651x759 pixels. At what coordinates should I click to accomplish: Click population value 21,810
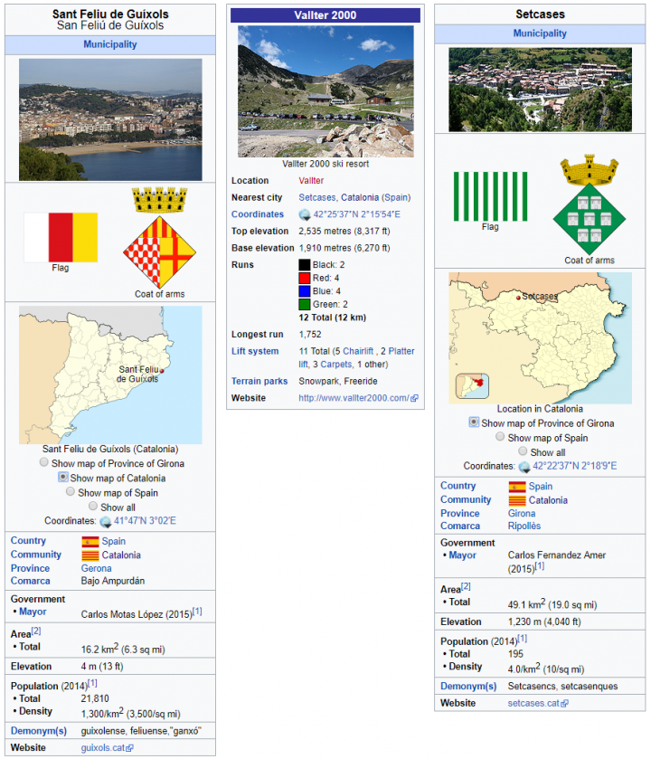point(95,699)
